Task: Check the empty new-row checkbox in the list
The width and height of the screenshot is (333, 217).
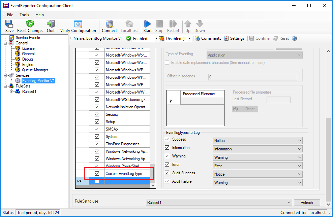Action: click(x=97, y=181)
